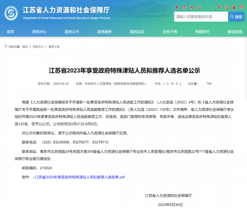Image resolution: width=247 pixels, height=212 pixels.
Task: Open the 政务公开 navigation menu
Action: tap(72, 32)
